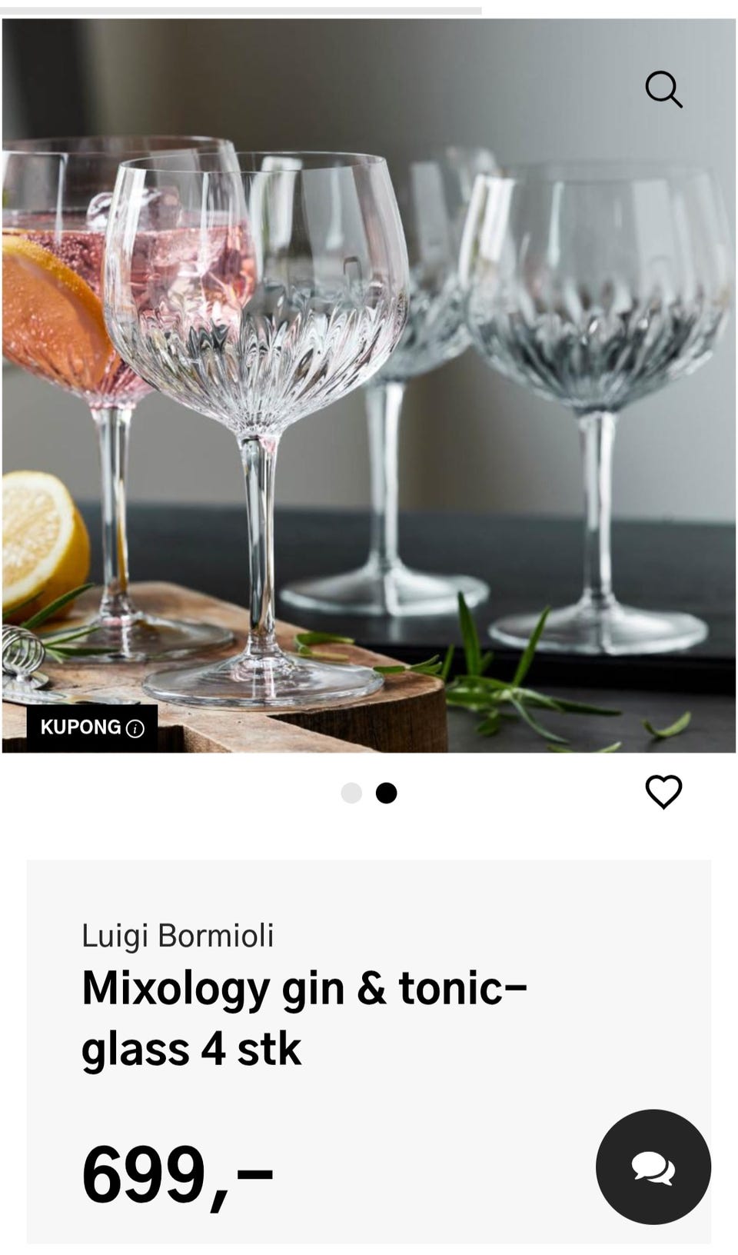The image size is (738, 1255).
Task: Click the Mixology gin & tonic-glass title
Action: click(x=304, y=1018)
